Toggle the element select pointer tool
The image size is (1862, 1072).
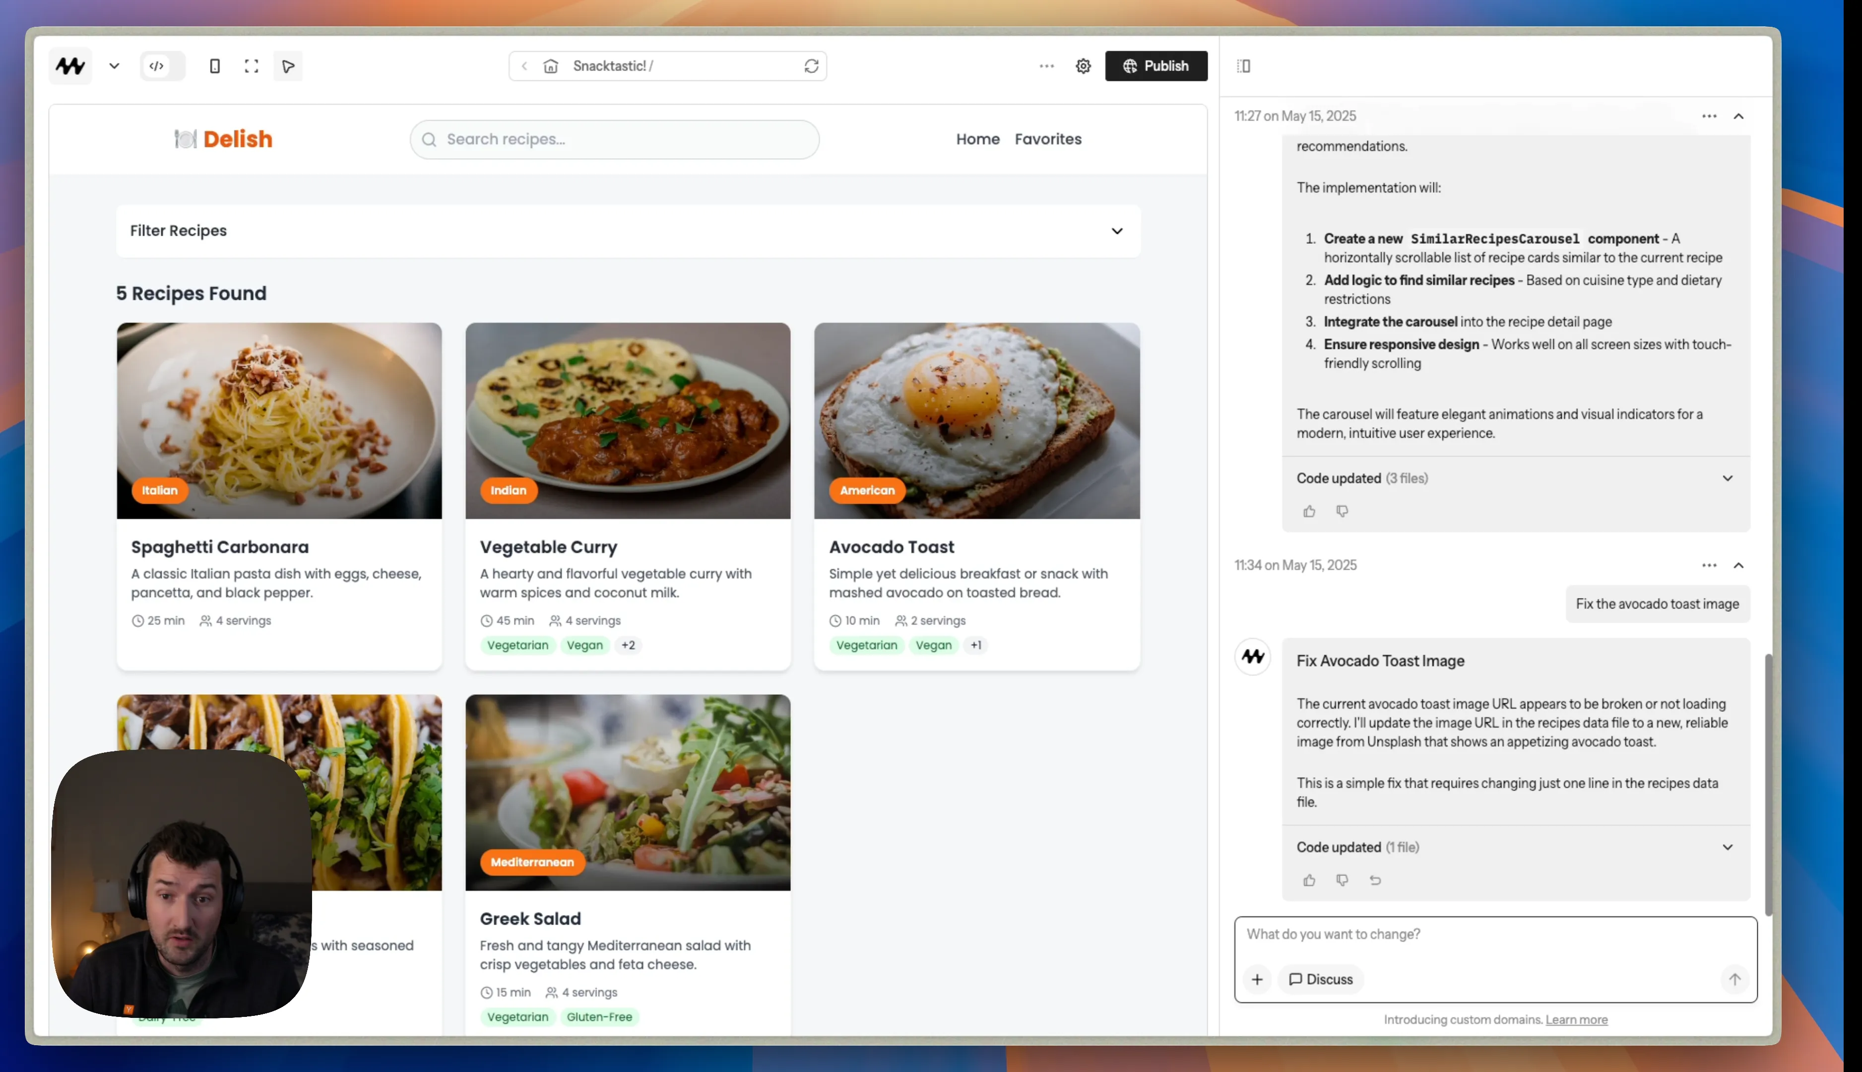point(288,67)
